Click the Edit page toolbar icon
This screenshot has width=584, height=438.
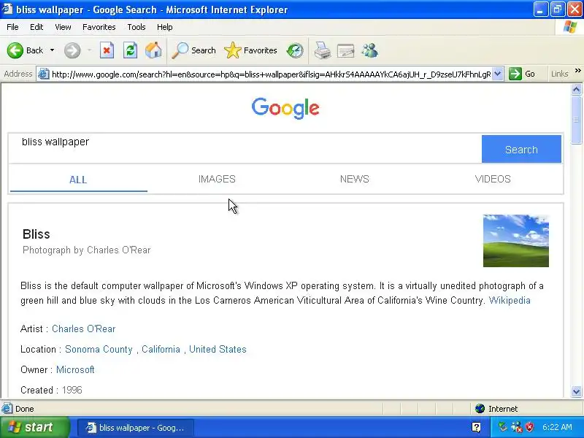tap(345, 50)
